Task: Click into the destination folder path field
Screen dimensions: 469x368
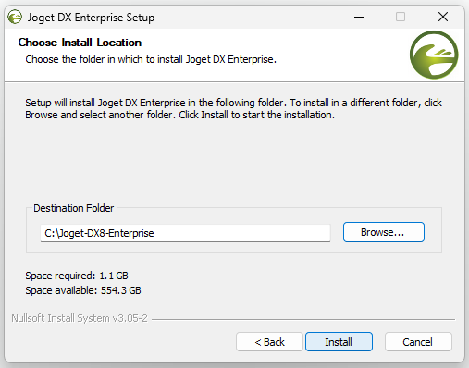Action: tap(185, 233)
